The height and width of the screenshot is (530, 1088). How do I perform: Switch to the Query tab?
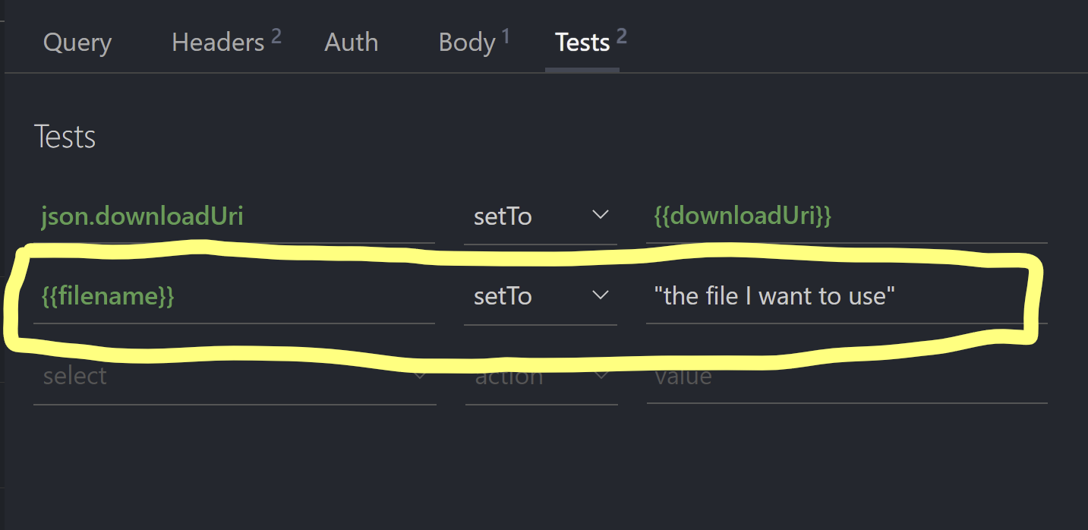77,43
